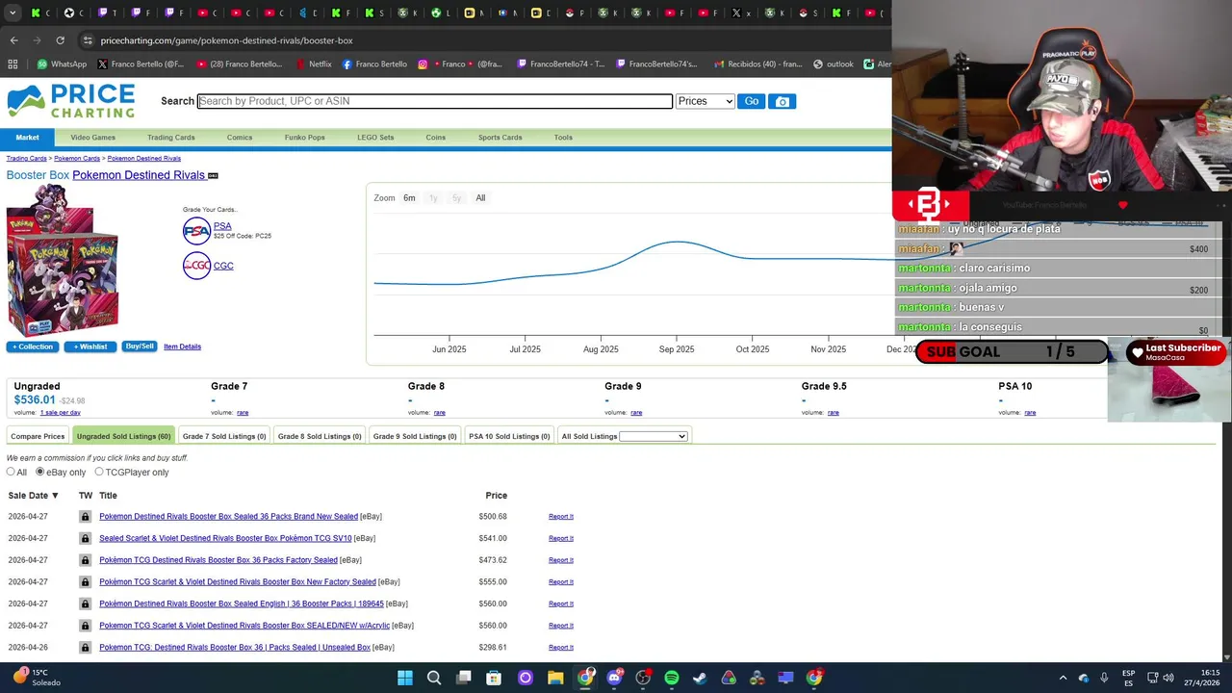
Task: Open Steam from the taskbar
Action: click(700, 678)
